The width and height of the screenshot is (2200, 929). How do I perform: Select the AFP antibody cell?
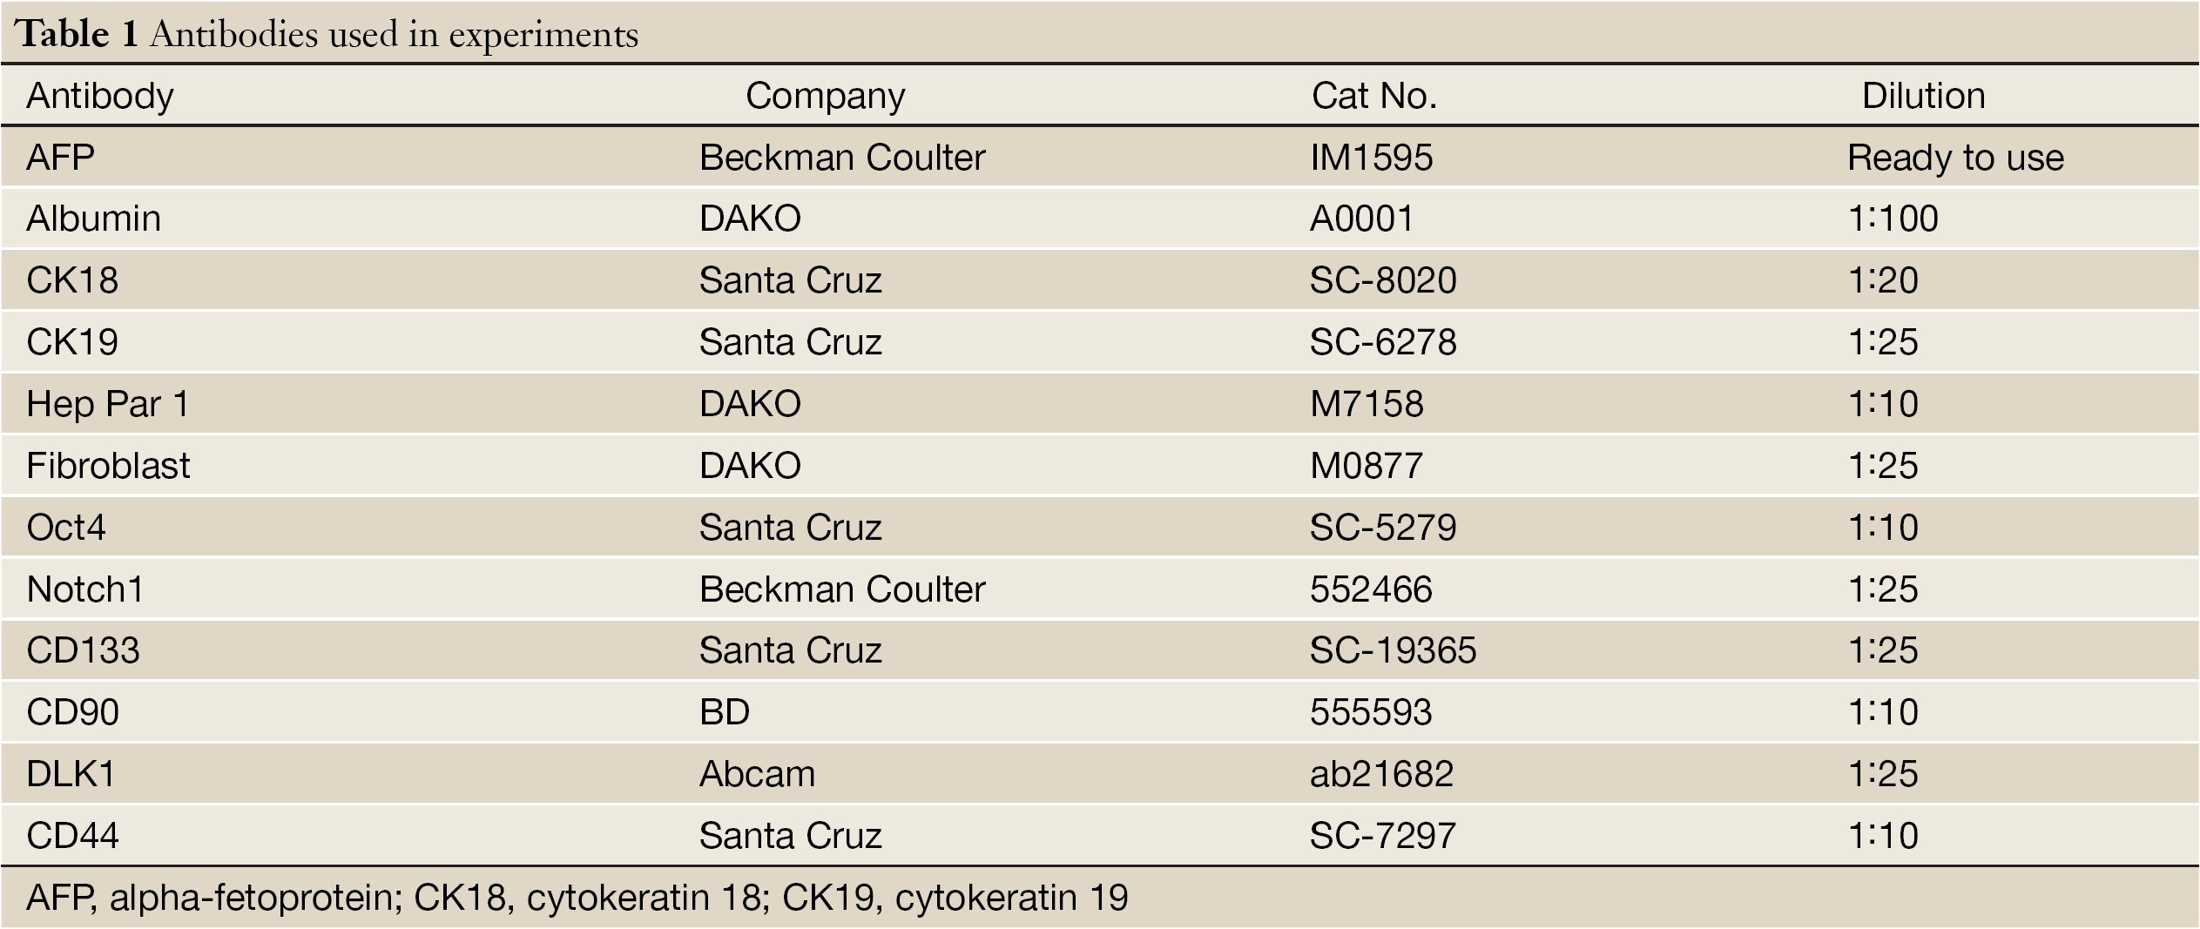click(x=60, y=158)
